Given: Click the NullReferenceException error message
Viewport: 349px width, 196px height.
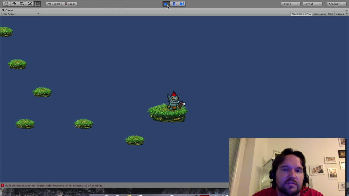Looking at the screenshot, I should [54, 186].
